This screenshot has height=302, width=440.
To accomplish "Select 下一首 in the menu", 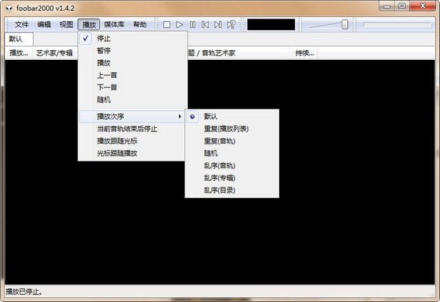I will (x=133, y=87).
